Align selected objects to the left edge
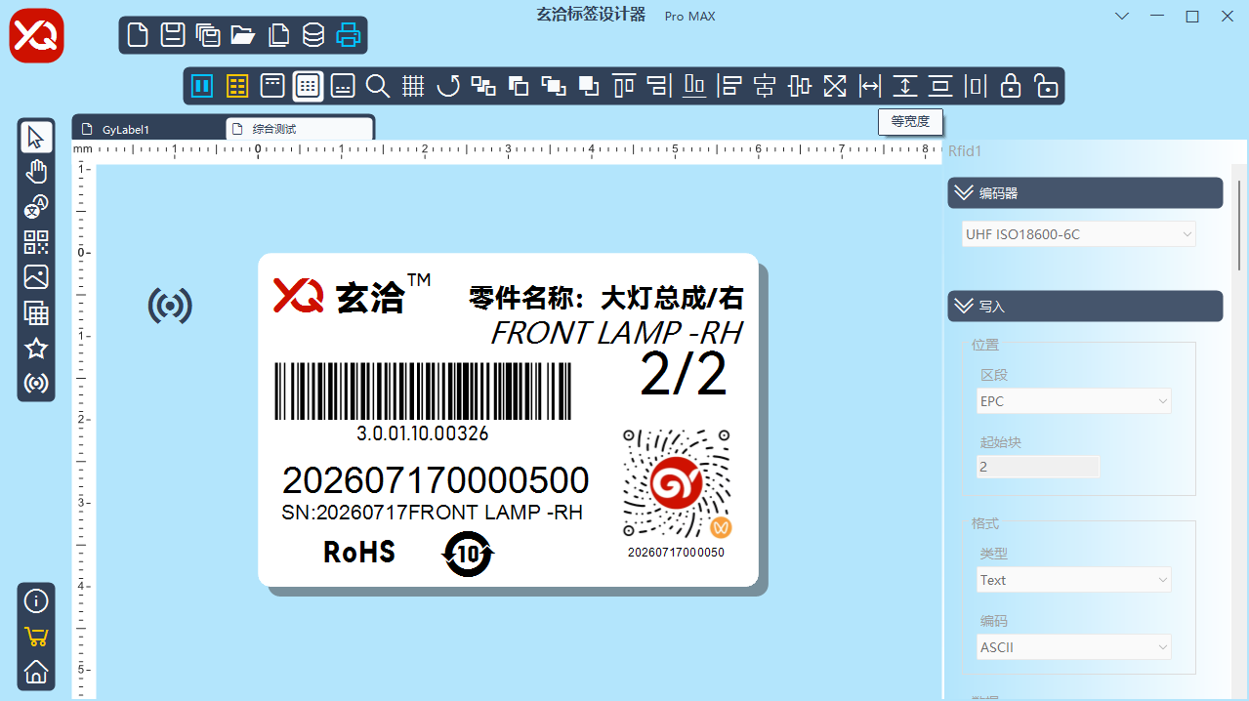Screen dimensions: 1249x701 [x=729, y=86]
